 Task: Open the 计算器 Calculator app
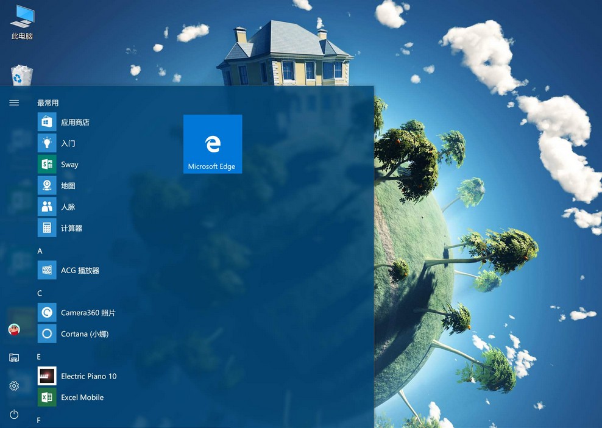pos(47,228)
